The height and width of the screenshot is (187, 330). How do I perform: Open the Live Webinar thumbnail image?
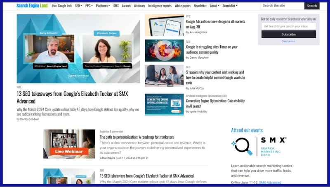click(69, 144)
